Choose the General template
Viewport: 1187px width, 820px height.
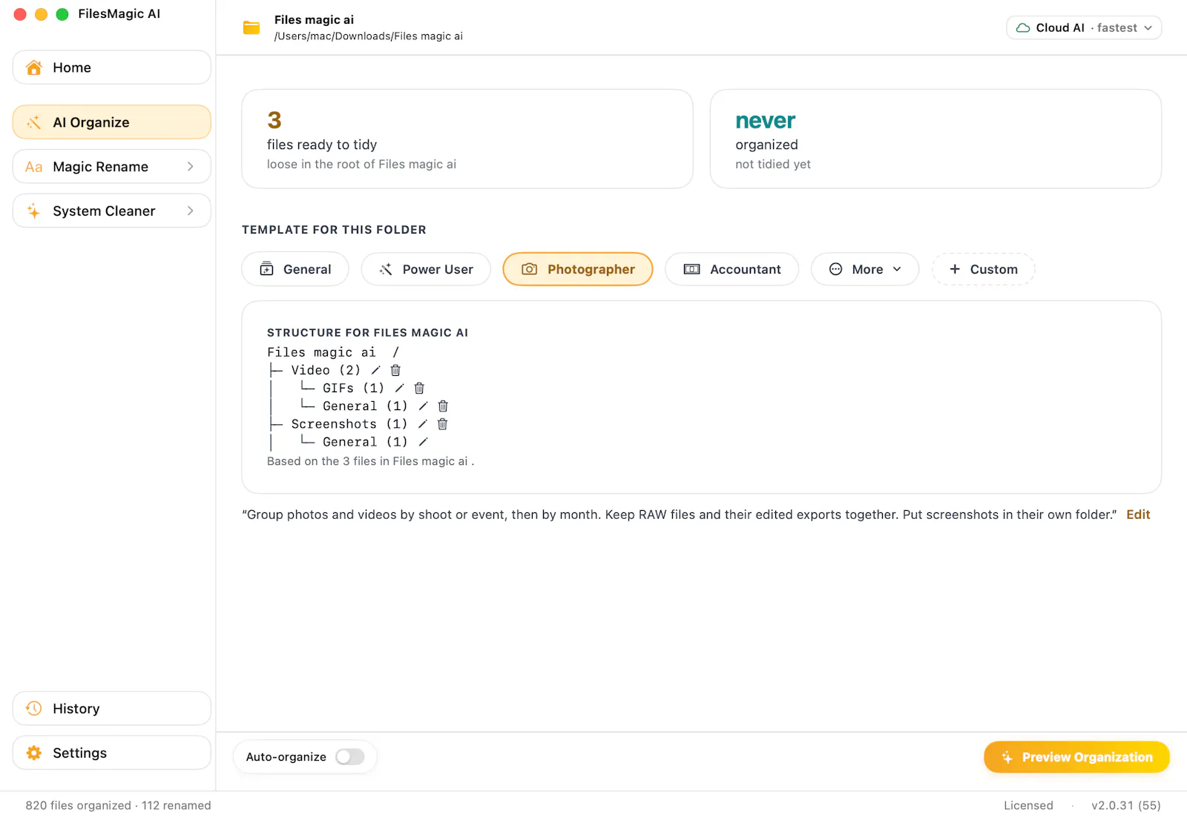click(295, 269)
